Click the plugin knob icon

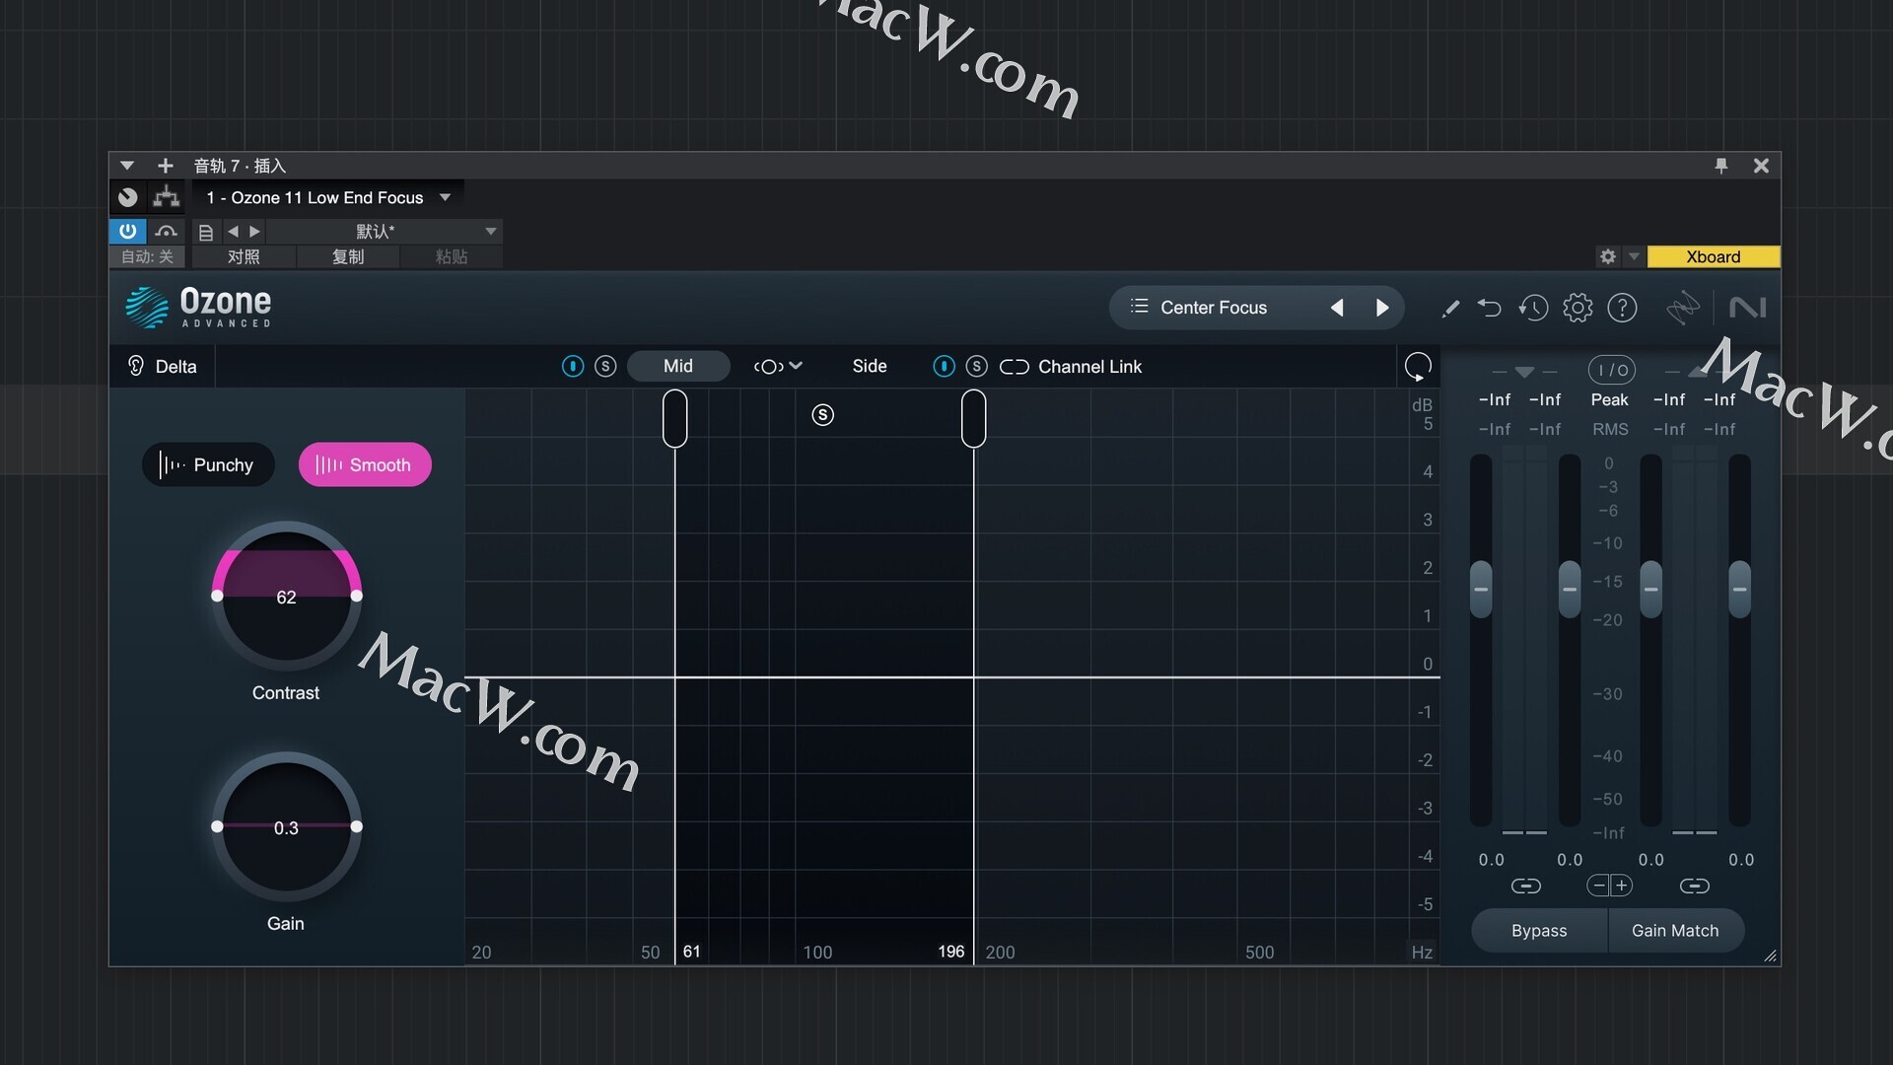(128, 197)
